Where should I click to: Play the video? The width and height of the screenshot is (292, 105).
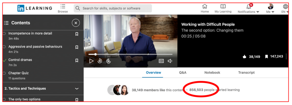[x=91, y=61]
